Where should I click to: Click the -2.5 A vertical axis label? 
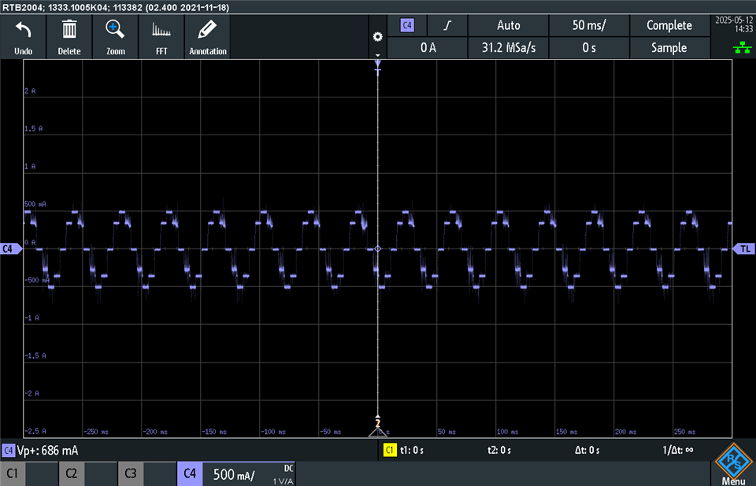[x=35, y=431]
